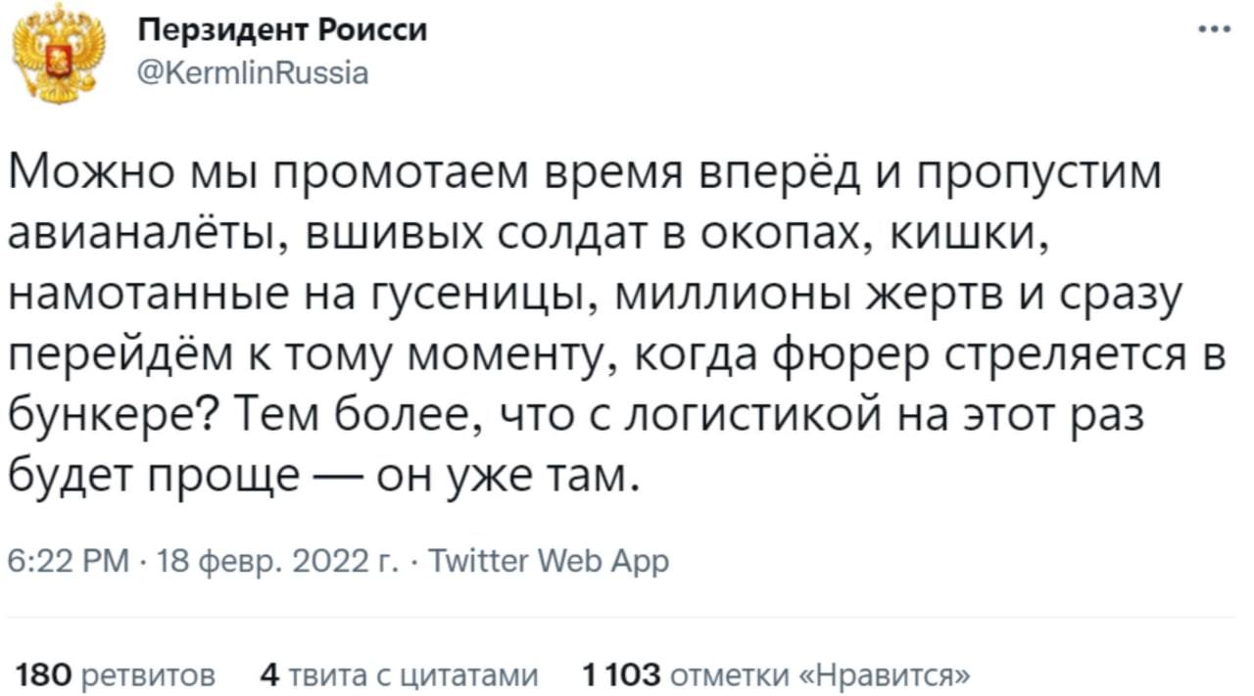
Task: Click the 1 103 likes number
Action: coord(620,674)
